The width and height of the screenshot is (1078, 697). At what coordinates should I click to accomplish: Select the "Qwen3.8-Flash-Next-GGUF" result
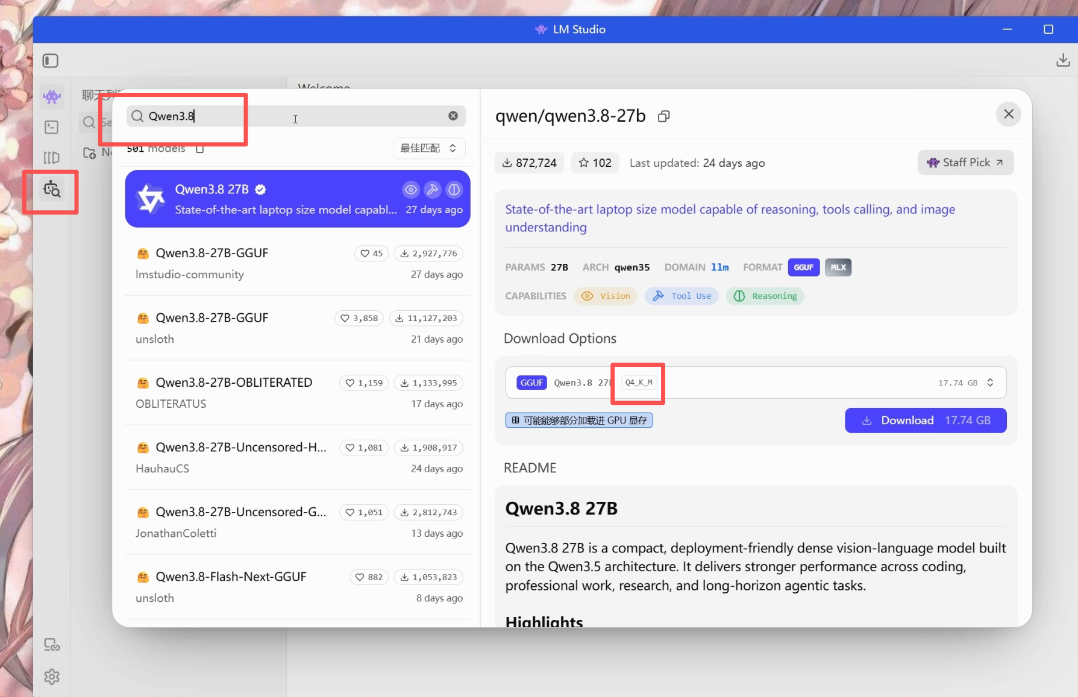click(x=298, y=587)
